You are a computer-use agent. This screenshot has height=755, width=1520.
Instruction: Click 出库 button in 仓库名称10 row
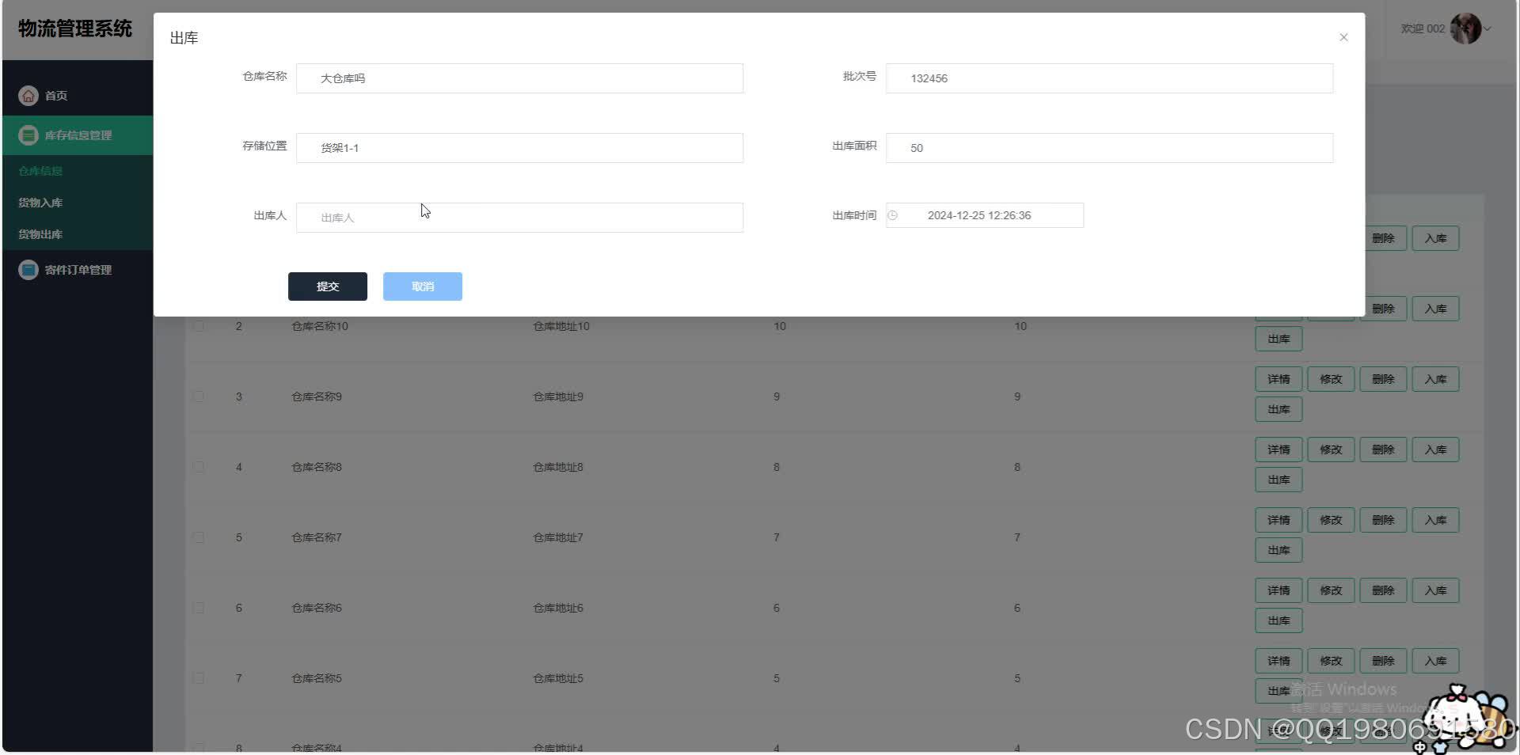click(1279, 339)
